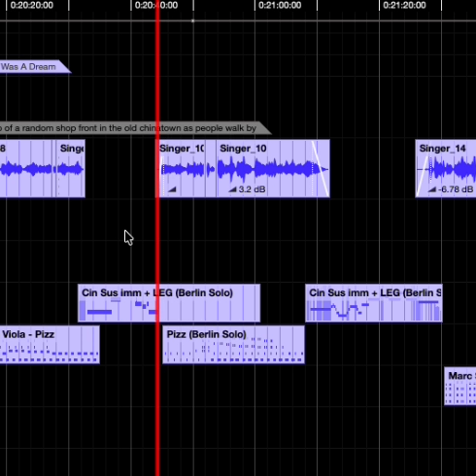
Task: Click the fade-out line at the end of Singer_10
Action: point(321,168)
